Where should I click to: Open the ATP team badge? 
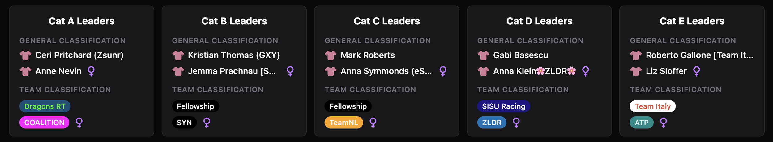click(x=642, y=123)
